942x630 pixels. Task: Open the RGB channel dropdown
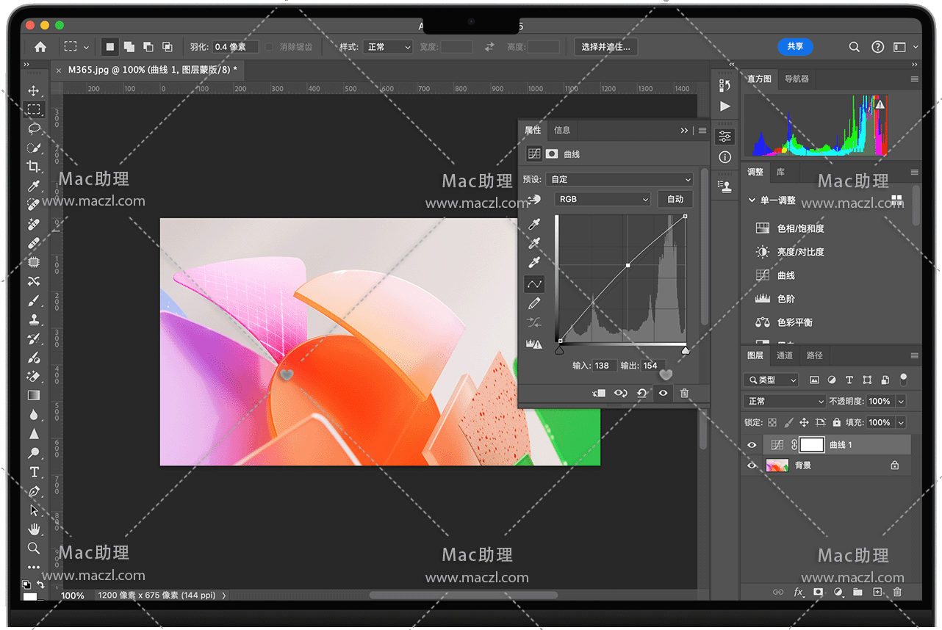[602, 199]
